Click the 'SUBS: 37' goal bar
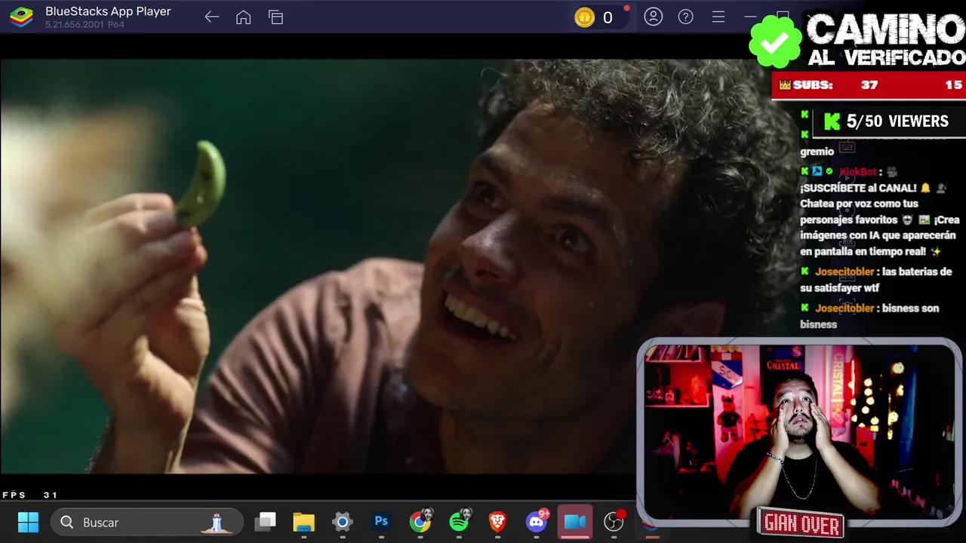Viewport: 966px width, 543px height. tap(869, 85)
